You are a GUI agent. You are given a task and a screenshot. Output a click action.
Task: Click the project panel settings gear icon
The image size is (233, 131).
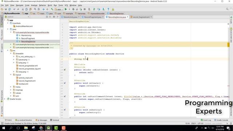coord(54,17)
